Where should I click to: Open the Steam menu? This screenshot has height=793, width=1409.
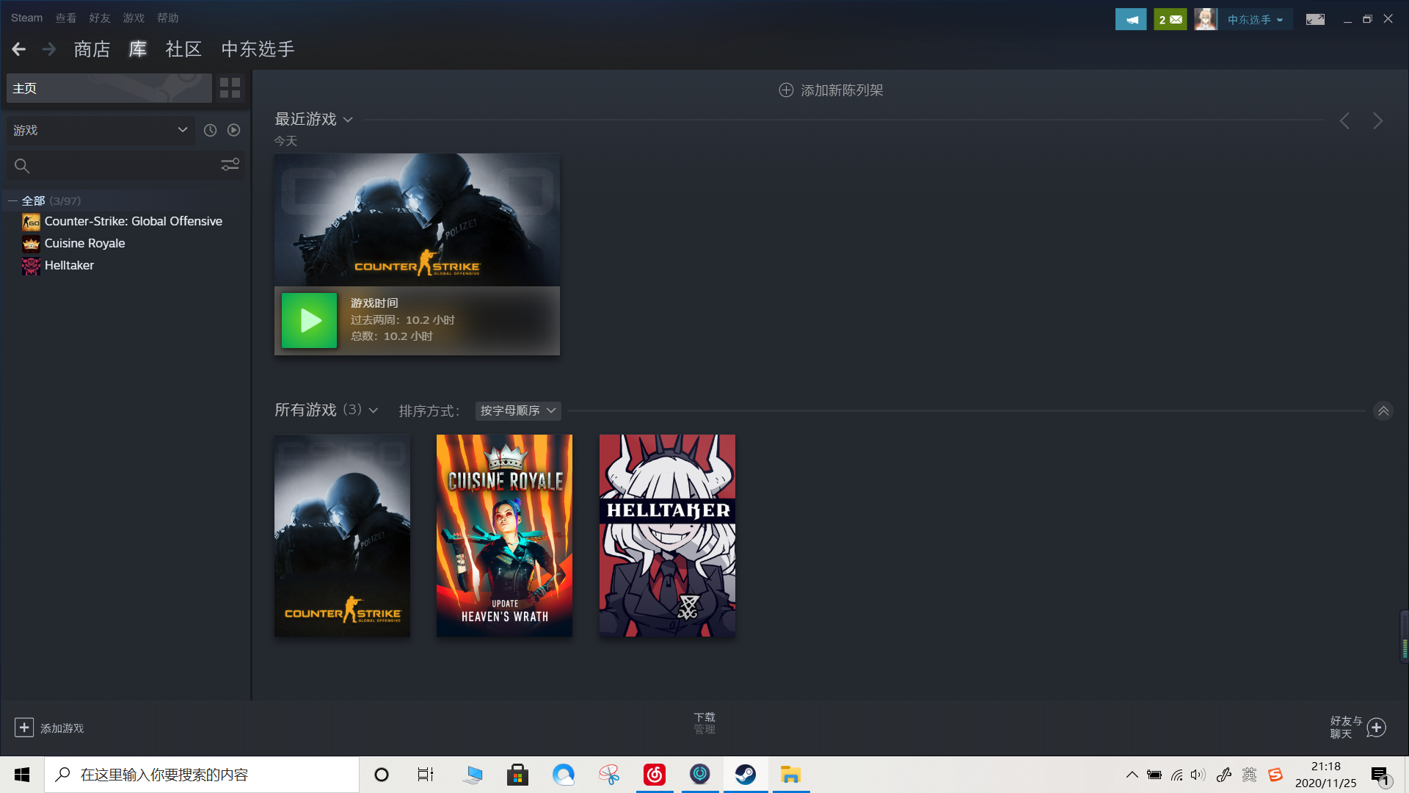[x=26, y=18]
